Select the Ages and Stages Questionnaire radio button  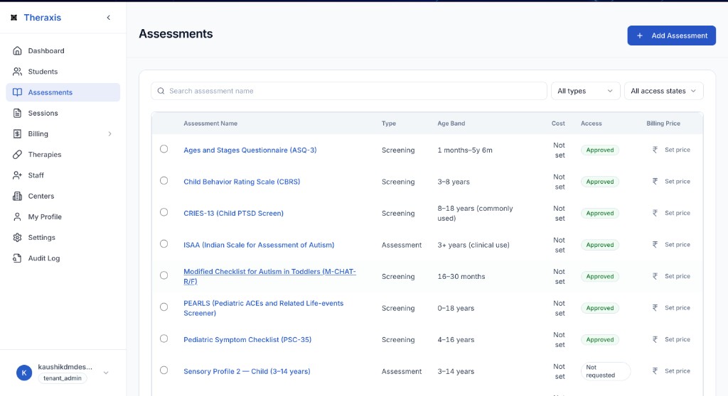(x=164, y=149)
